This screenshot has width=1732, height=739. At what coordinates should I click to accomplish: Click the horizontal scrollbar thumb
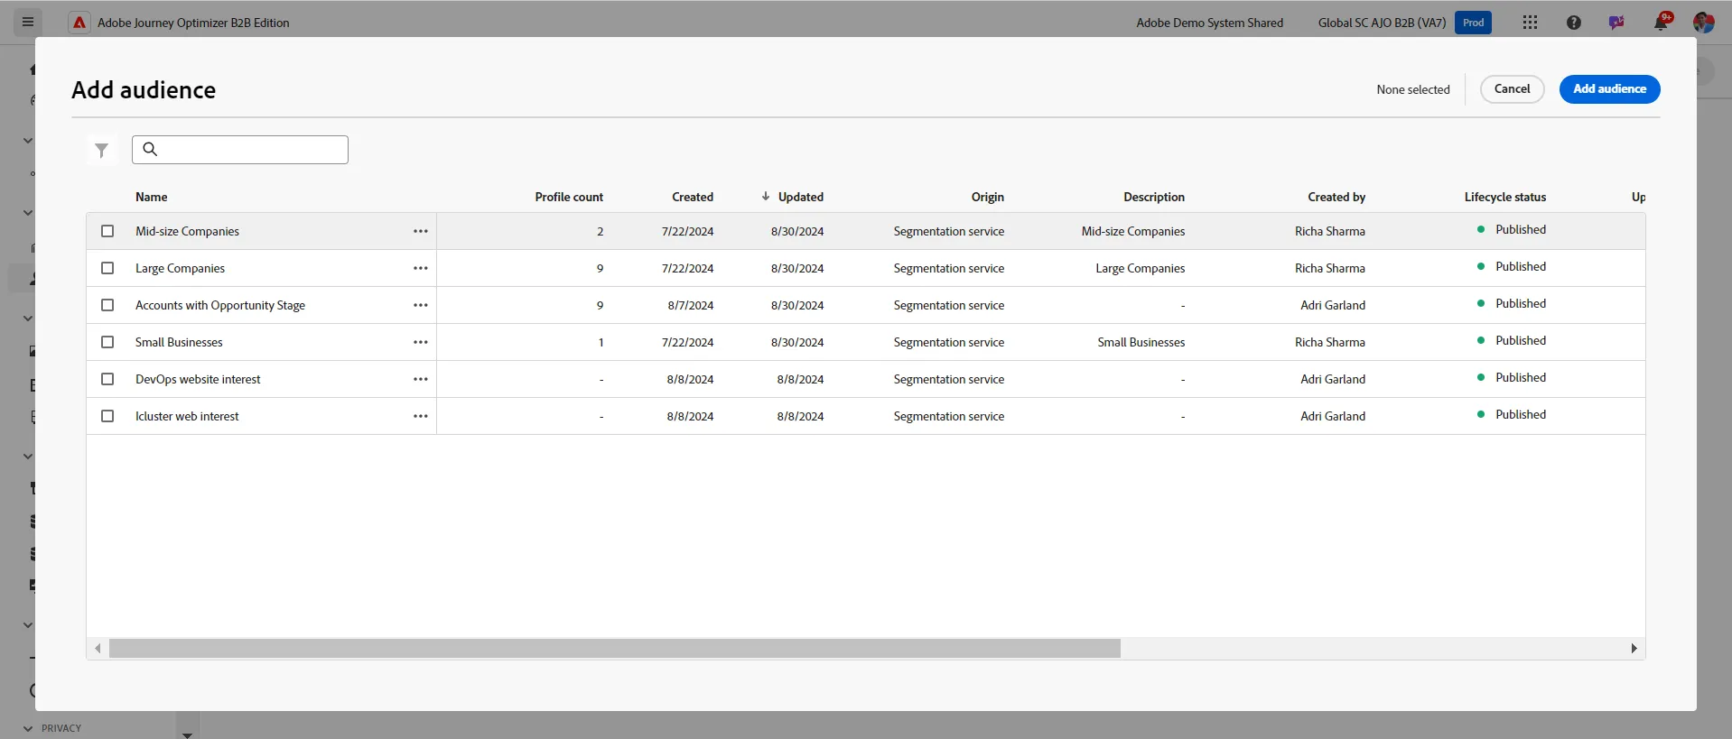(614, 649)
